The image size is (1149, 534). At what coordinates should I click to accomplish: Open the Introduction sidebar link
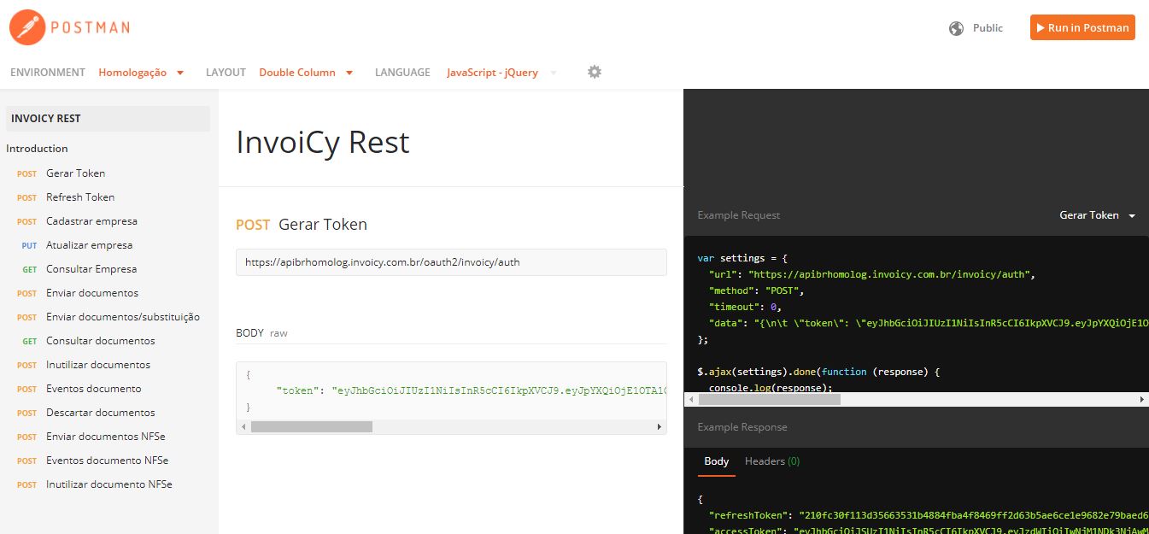coord(37,149)
